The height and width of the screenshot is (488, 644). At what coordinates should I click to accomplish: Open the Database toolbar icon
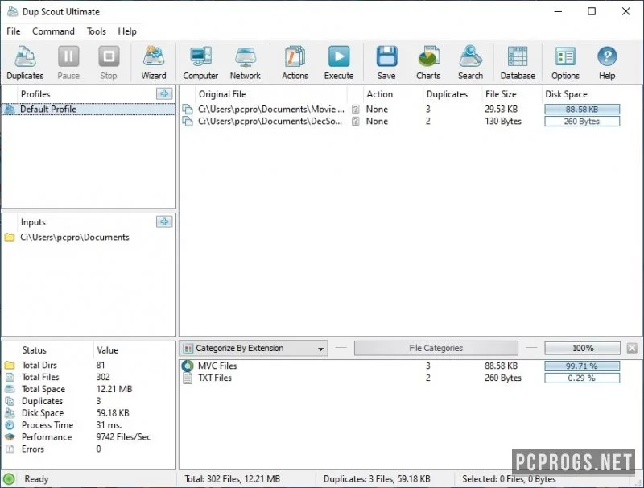(518, 63)
